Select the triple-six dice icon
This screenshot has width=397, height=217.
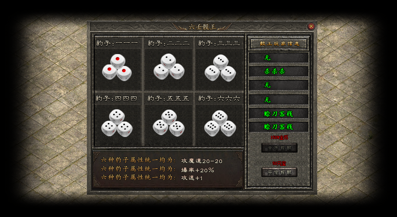tap(220, 123)
